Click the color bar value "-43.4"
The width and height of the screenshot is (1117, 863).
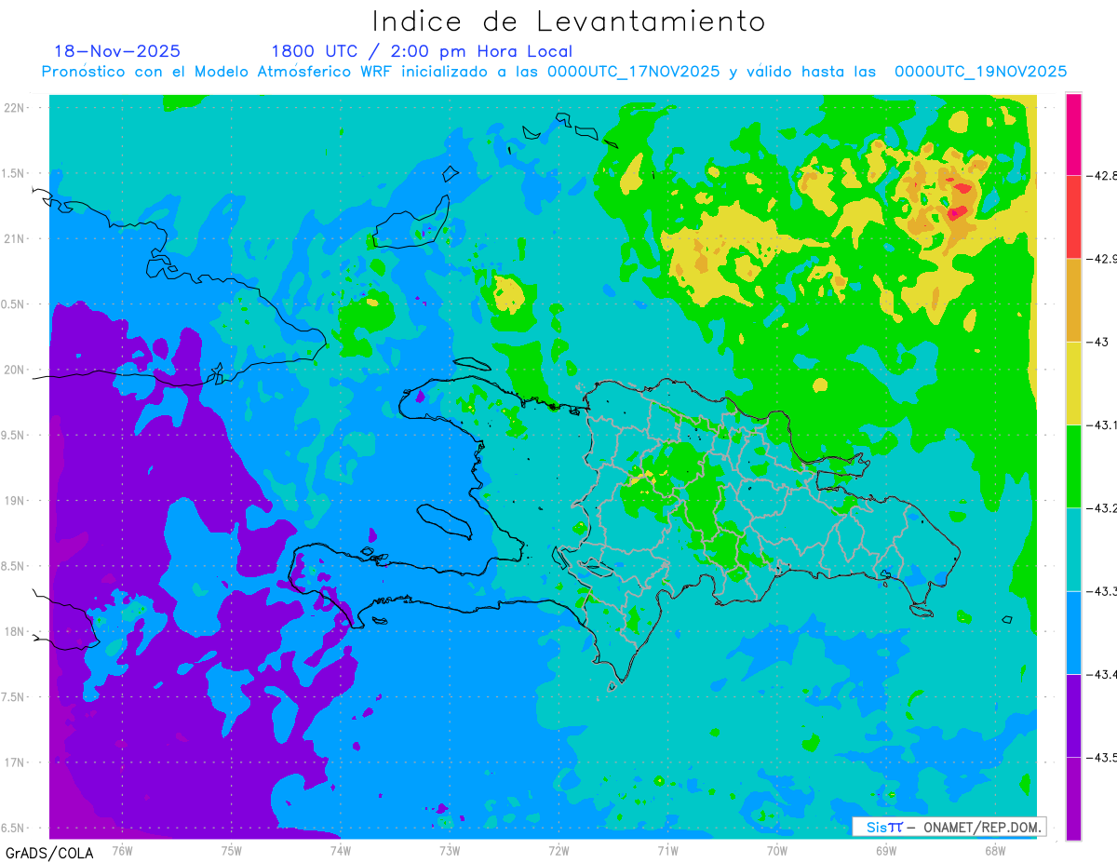point(1101,674)
